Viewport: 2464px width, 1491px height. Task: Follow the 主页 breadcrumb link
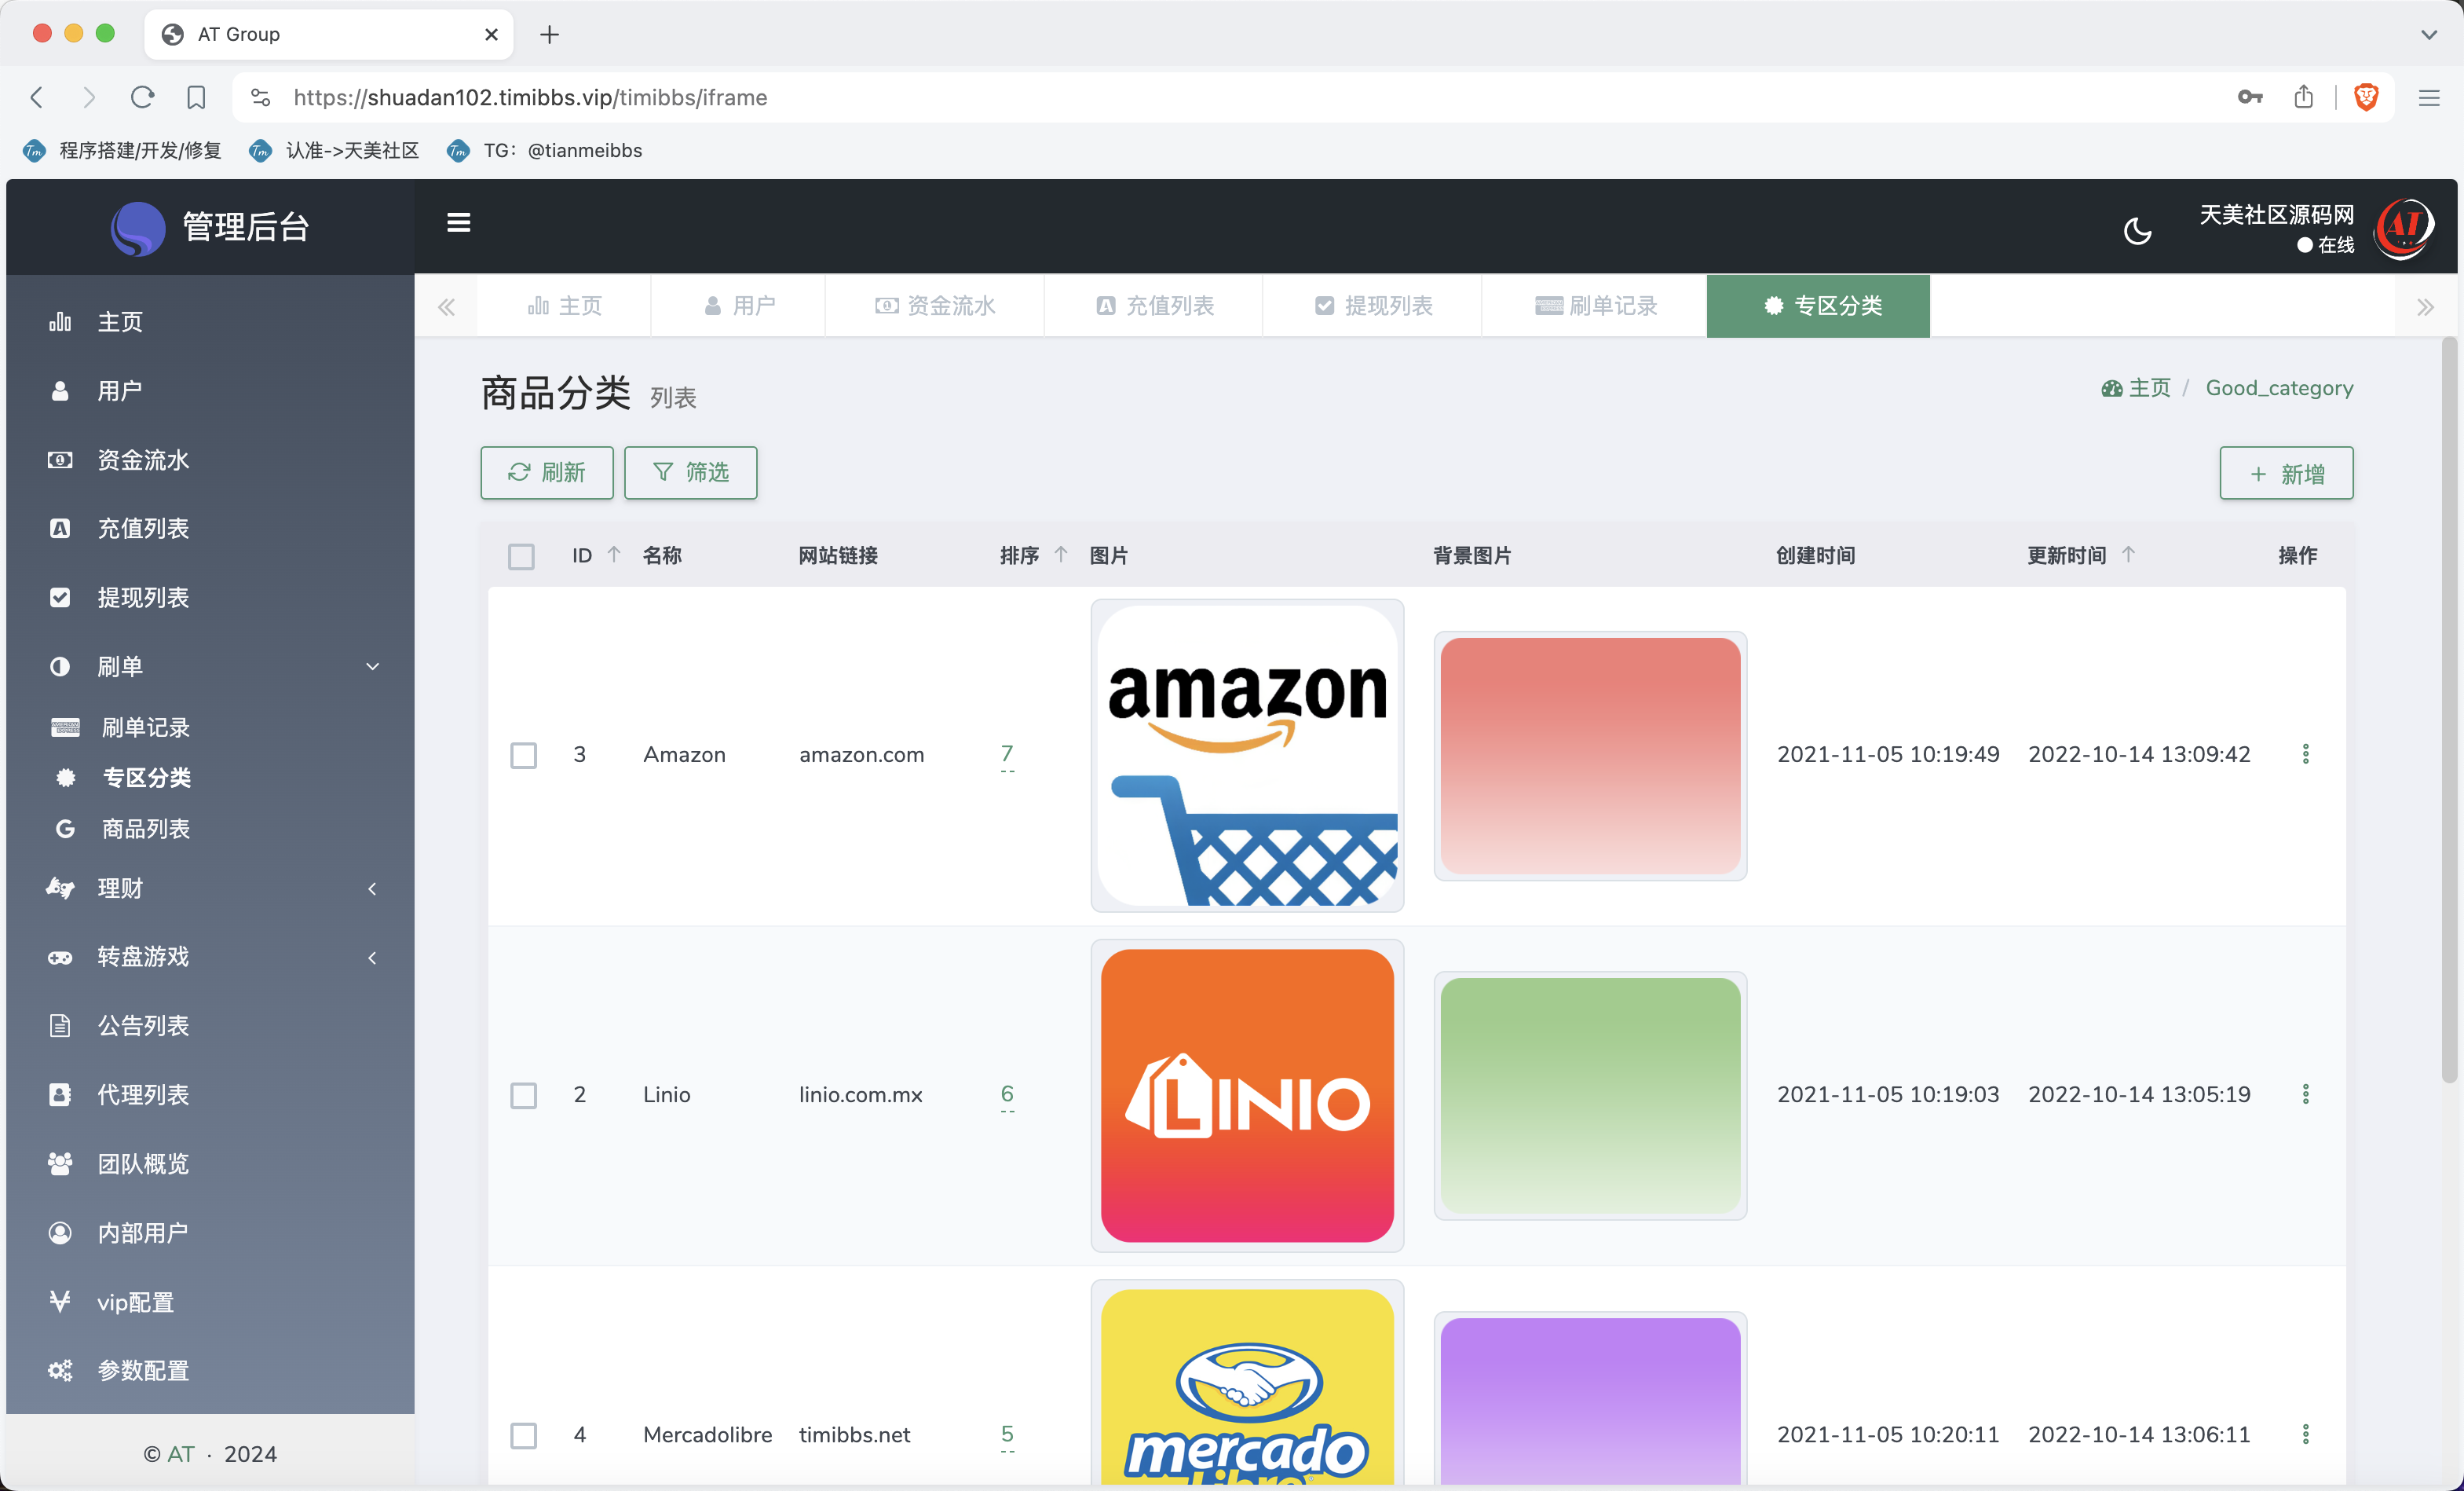(2136, 388)
